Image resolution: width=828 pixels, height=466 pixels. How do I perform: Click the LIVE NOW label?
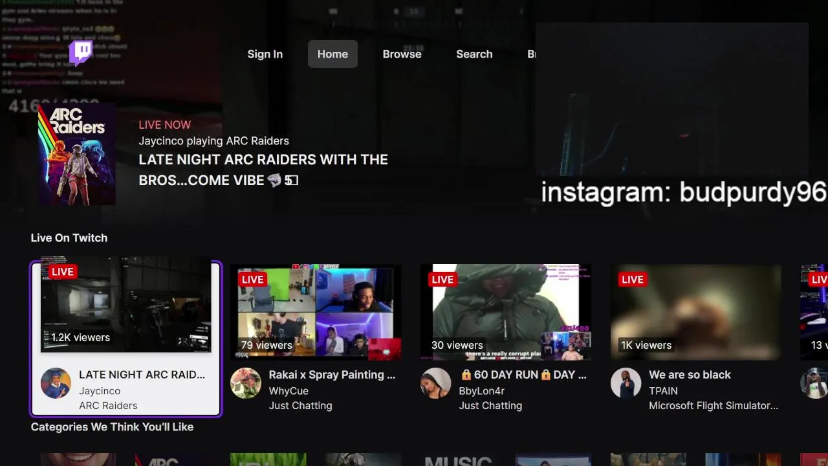click(164, 125)
